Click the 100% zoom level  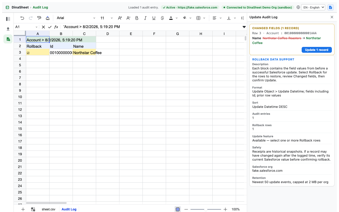(235, 209)
